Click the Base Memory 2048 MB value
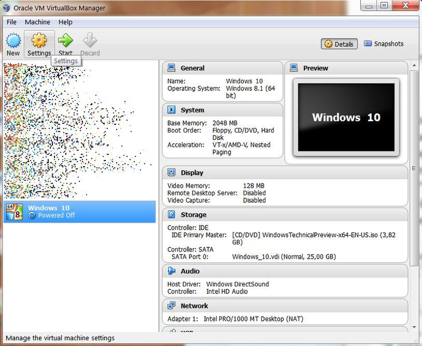Image resolution: width=422 pixels, height=346 pixels. click(224, 123)
